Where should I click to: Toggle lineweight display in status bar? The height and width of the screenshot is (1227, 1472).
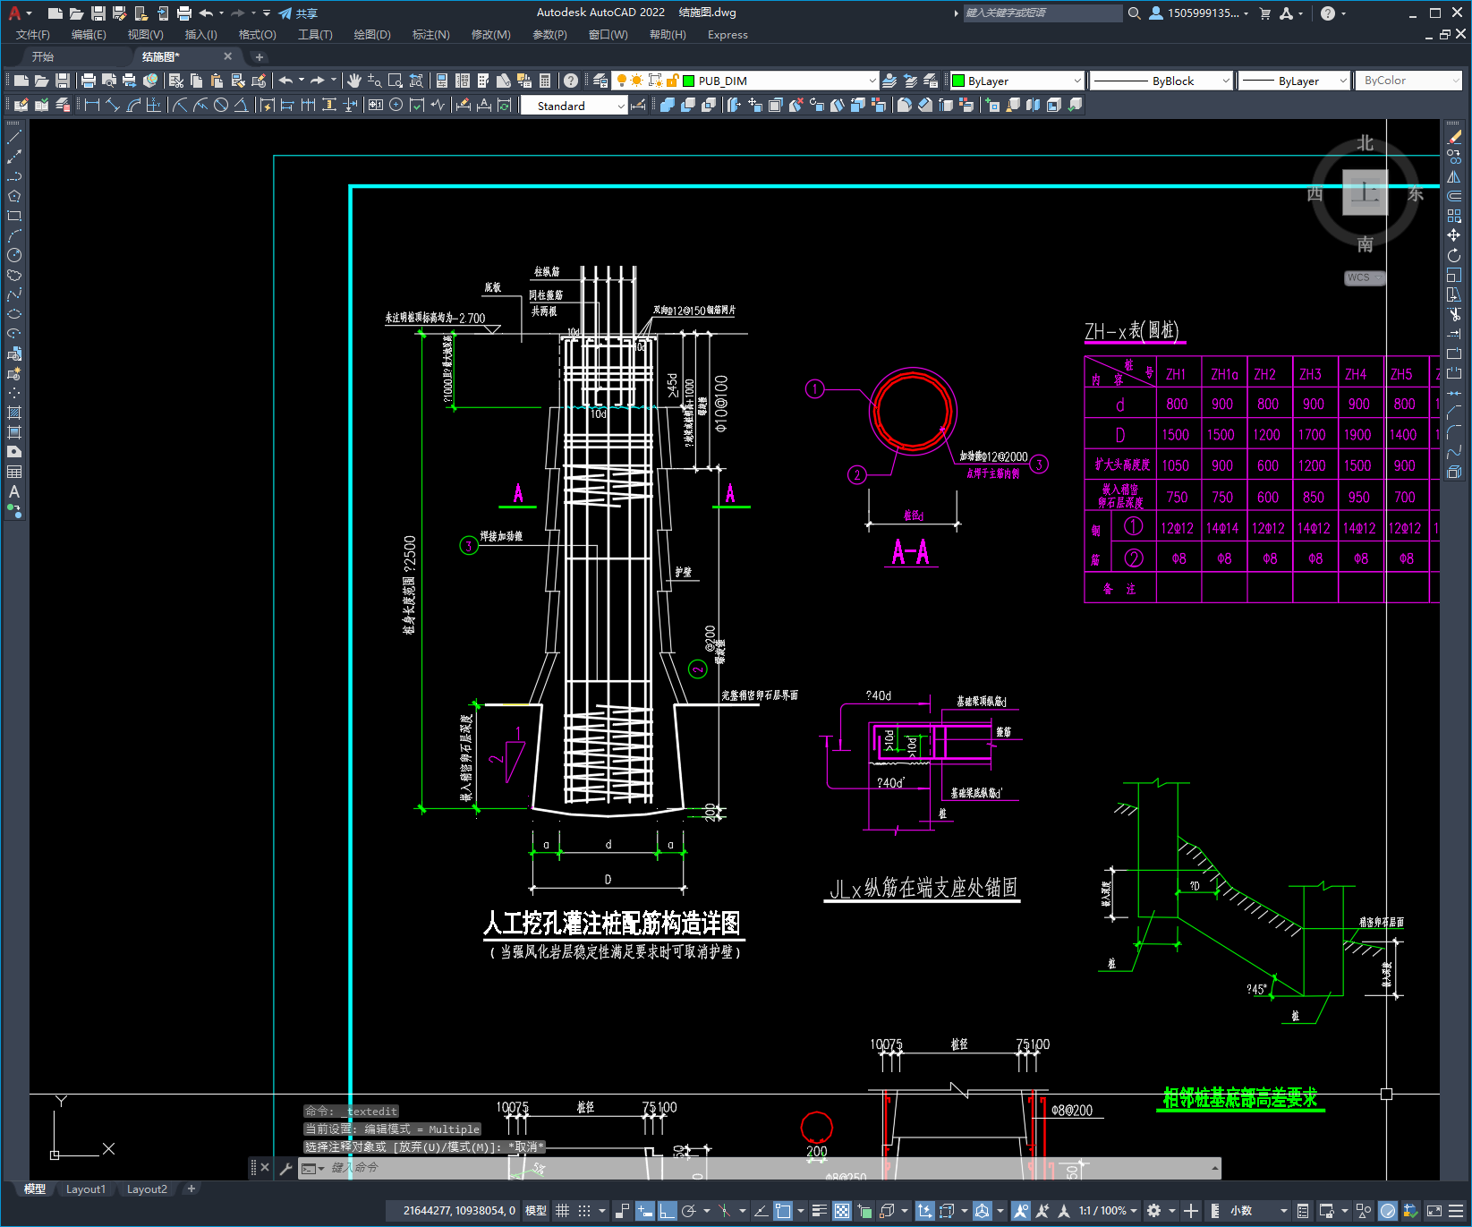pyautogui.click(x=819, y=1211)
